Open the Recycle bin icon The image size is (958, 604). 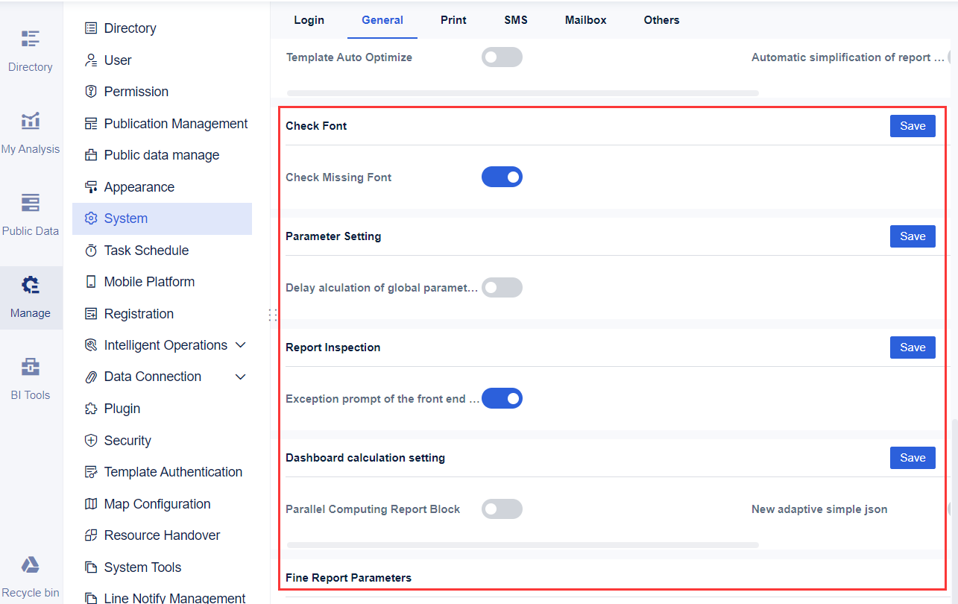tap(30, 565)
